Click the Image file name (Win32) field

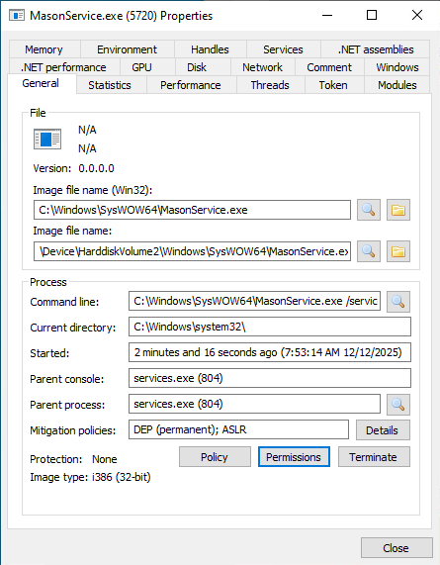point(192,210)
